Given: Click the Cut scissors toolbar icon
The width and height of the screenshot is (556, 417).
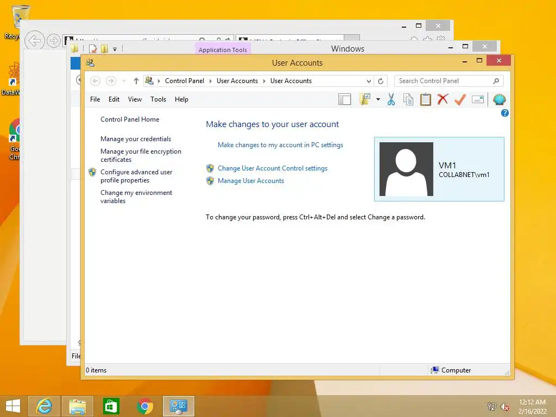Looking at the screenshot, I should (391, 100).
